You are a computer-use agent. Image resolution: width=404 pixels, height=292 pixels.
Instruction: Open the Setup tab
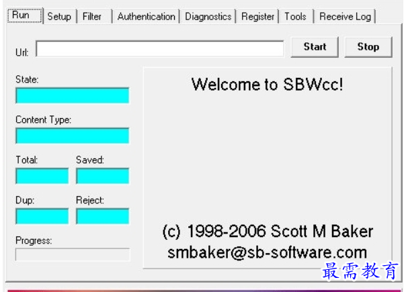60,17
